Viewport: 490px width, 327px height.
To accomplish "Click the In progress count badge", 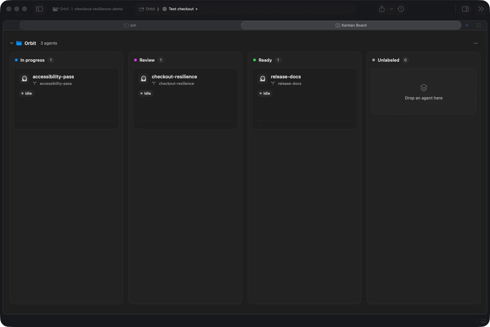I will pyautogui.click(x=51, y=60).
